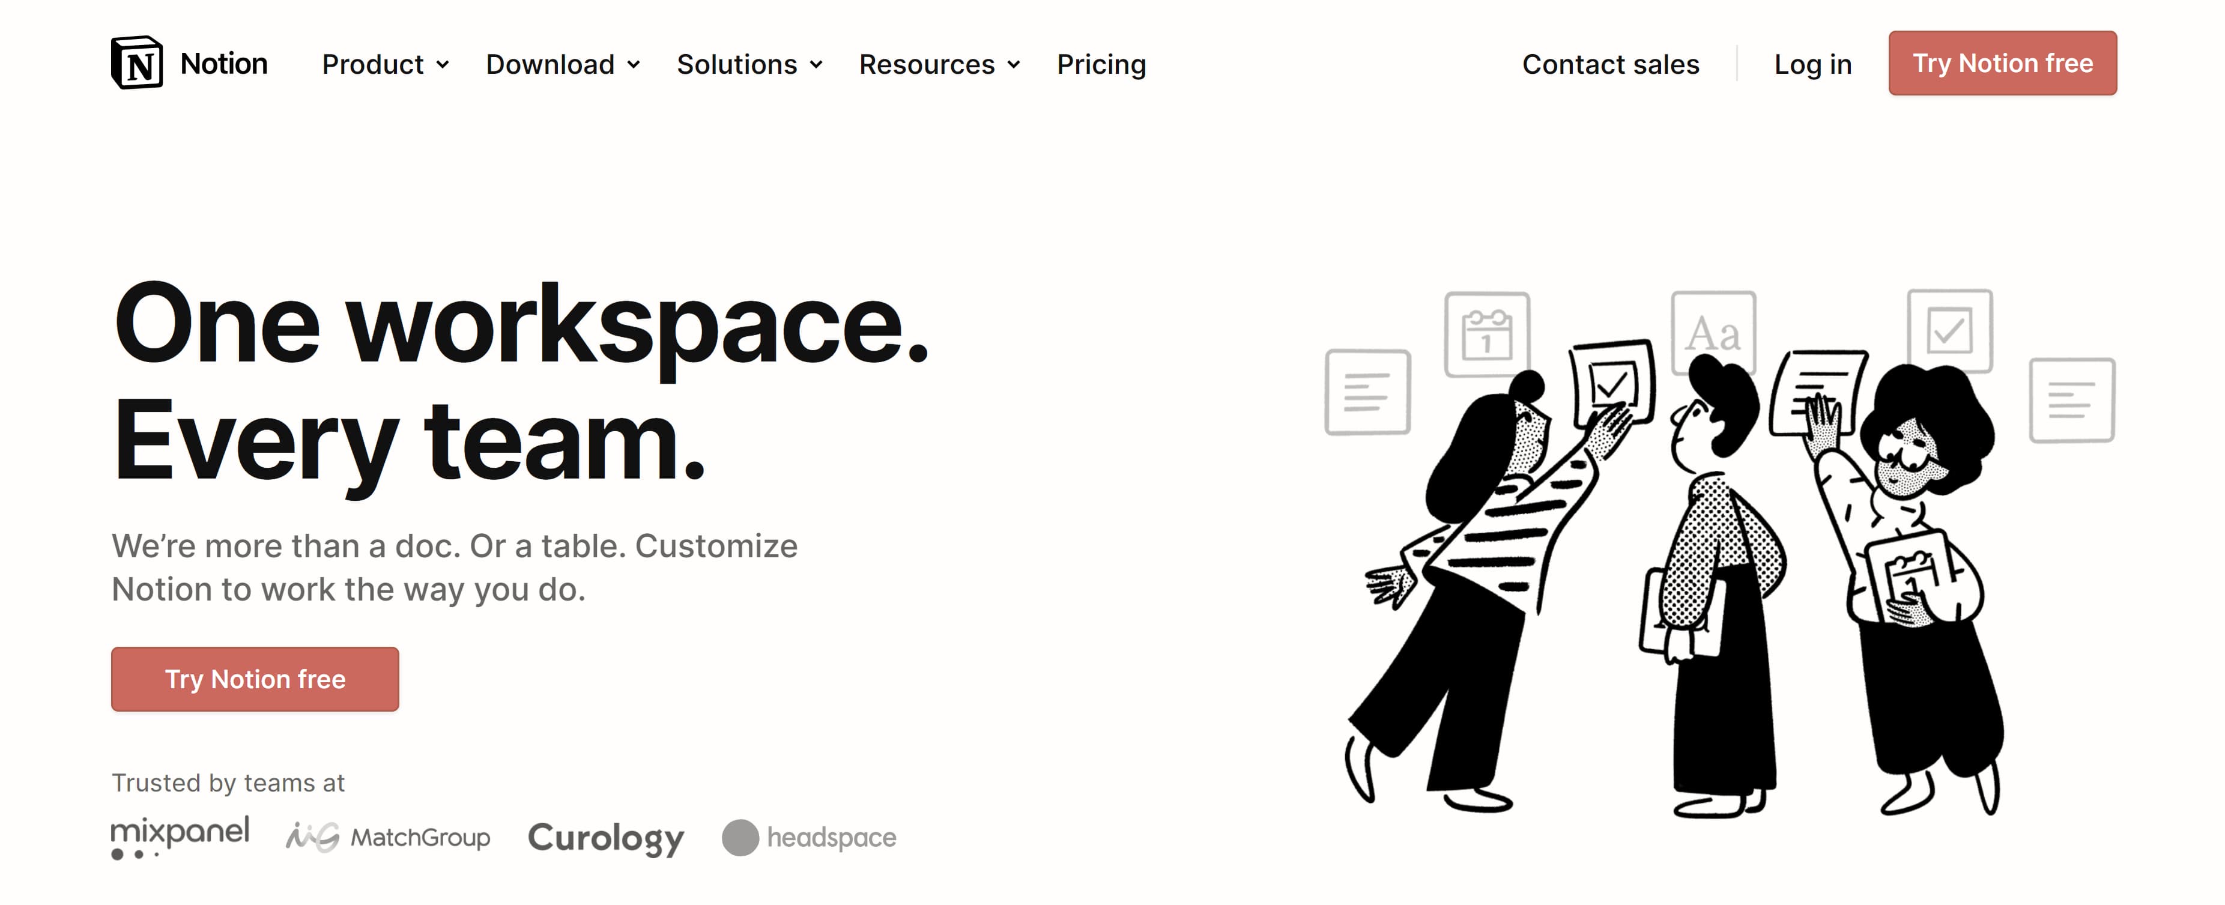
Task: Expand the Solutions dropdown menu
Action: pos(748,62)
